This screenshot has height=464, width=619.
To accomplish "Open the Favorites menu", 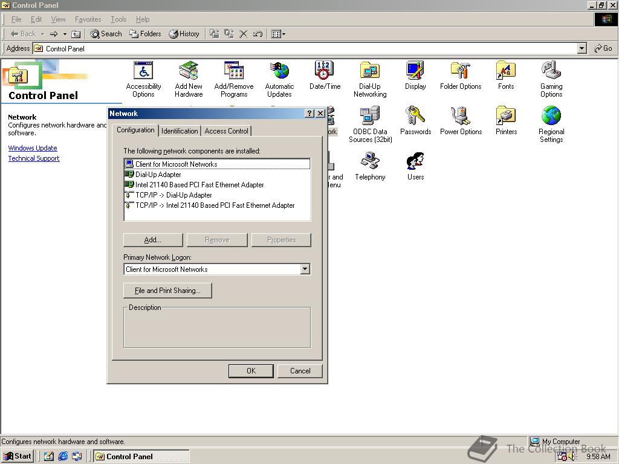I will pos(88,19).
